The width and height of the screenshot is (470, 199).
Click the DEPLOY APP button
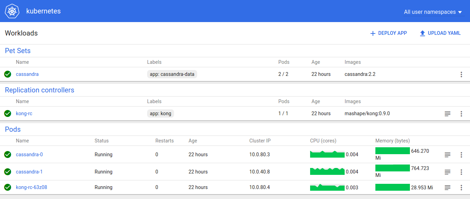pyautogui.click(x=389, y=33)
